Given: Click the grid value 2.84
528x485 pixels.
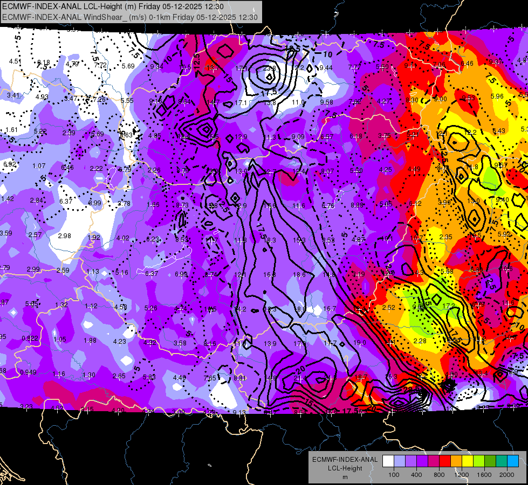Looking at the screenshot, I should pos(36,200).
